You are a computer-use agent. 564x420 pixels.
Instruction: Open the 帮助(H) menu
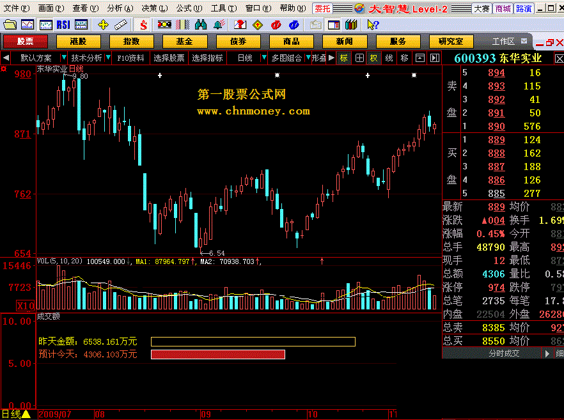tap(292, 8)
